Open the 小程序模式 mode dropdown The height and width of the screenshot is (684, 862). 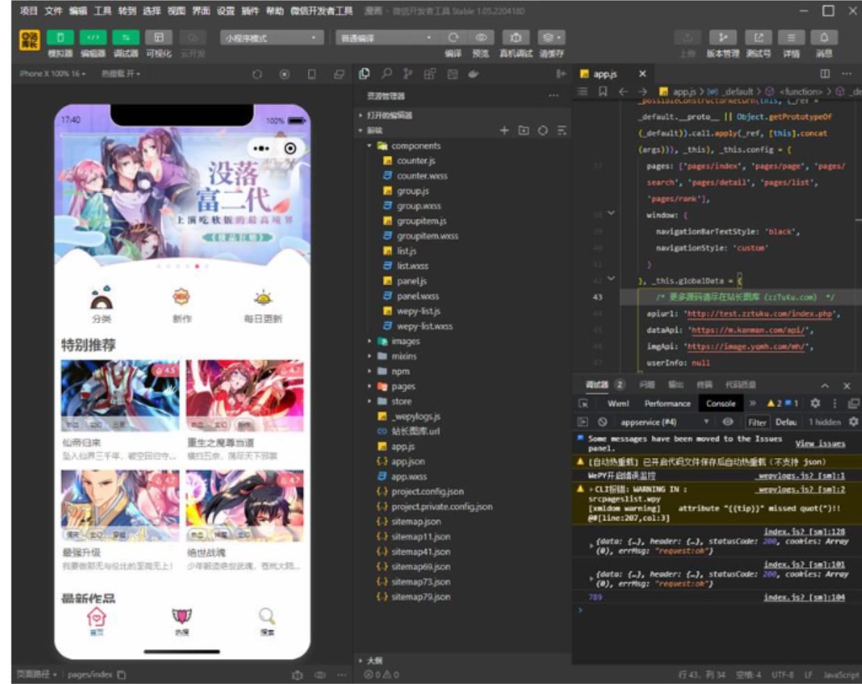[x=271, y=38]
